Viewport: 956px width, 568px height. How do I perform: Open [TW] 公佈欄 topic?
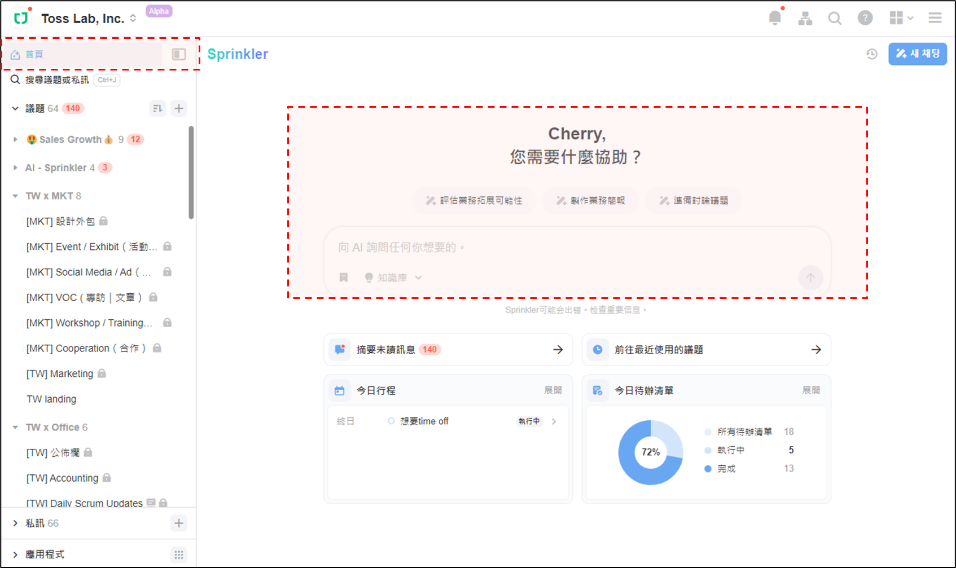(59, 452)
